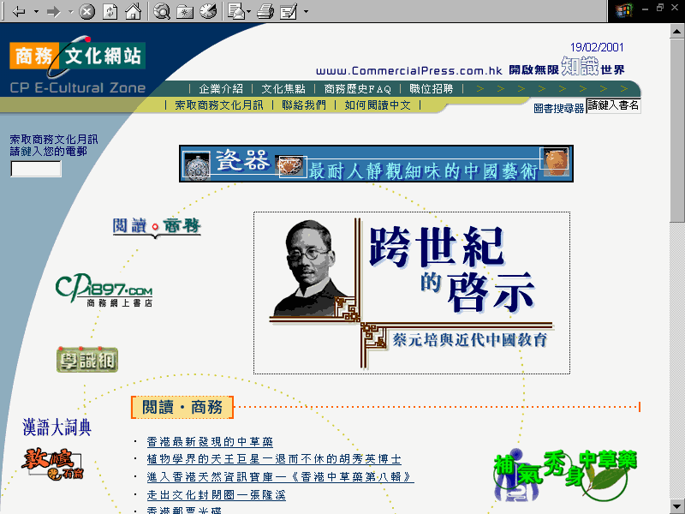Open the 跨世紀的啓示 feature image
This screenshot has height=514, width=685.
click(412, 293)
